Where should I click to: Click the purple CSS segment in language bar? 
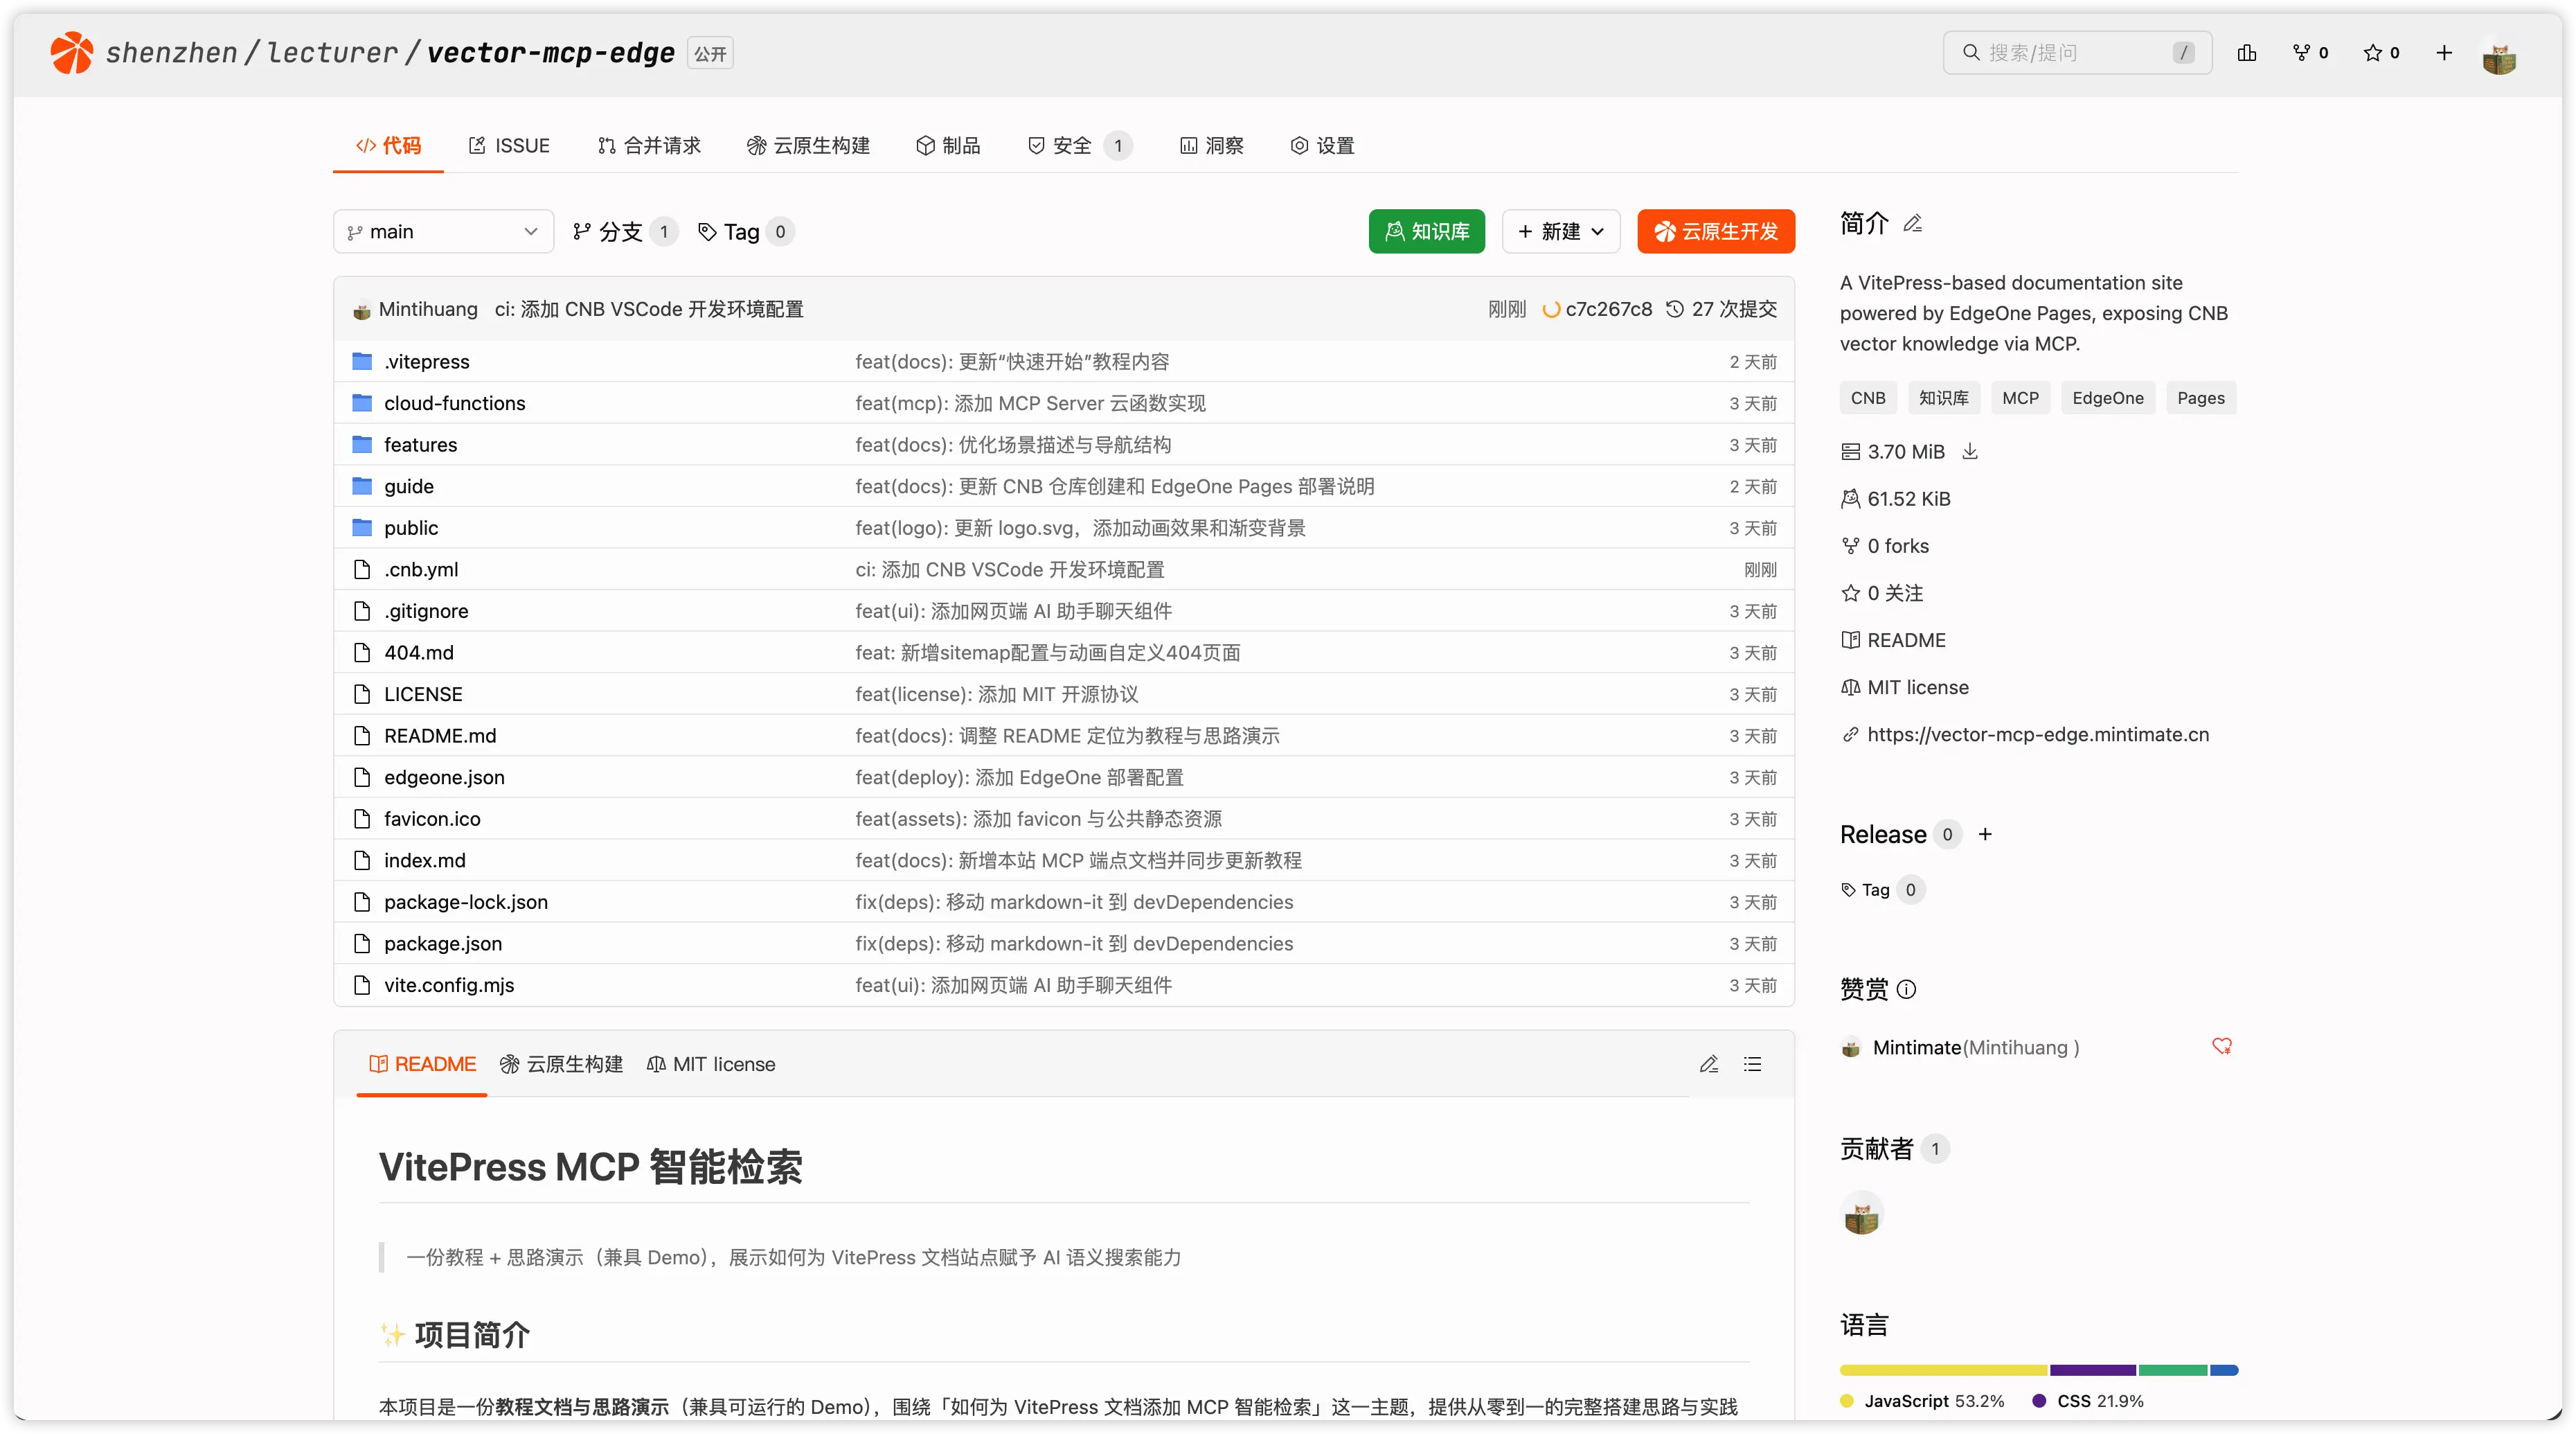click(x=2092, y=1370)
